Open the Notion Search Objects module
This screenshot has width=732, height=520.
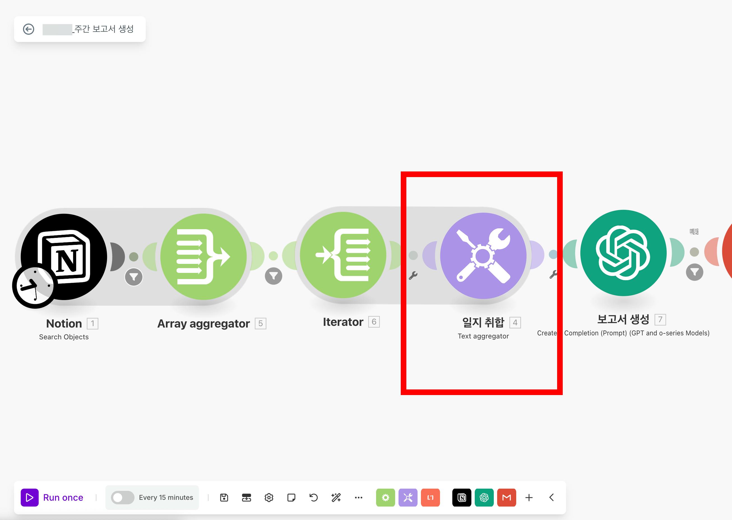[64, 256]
